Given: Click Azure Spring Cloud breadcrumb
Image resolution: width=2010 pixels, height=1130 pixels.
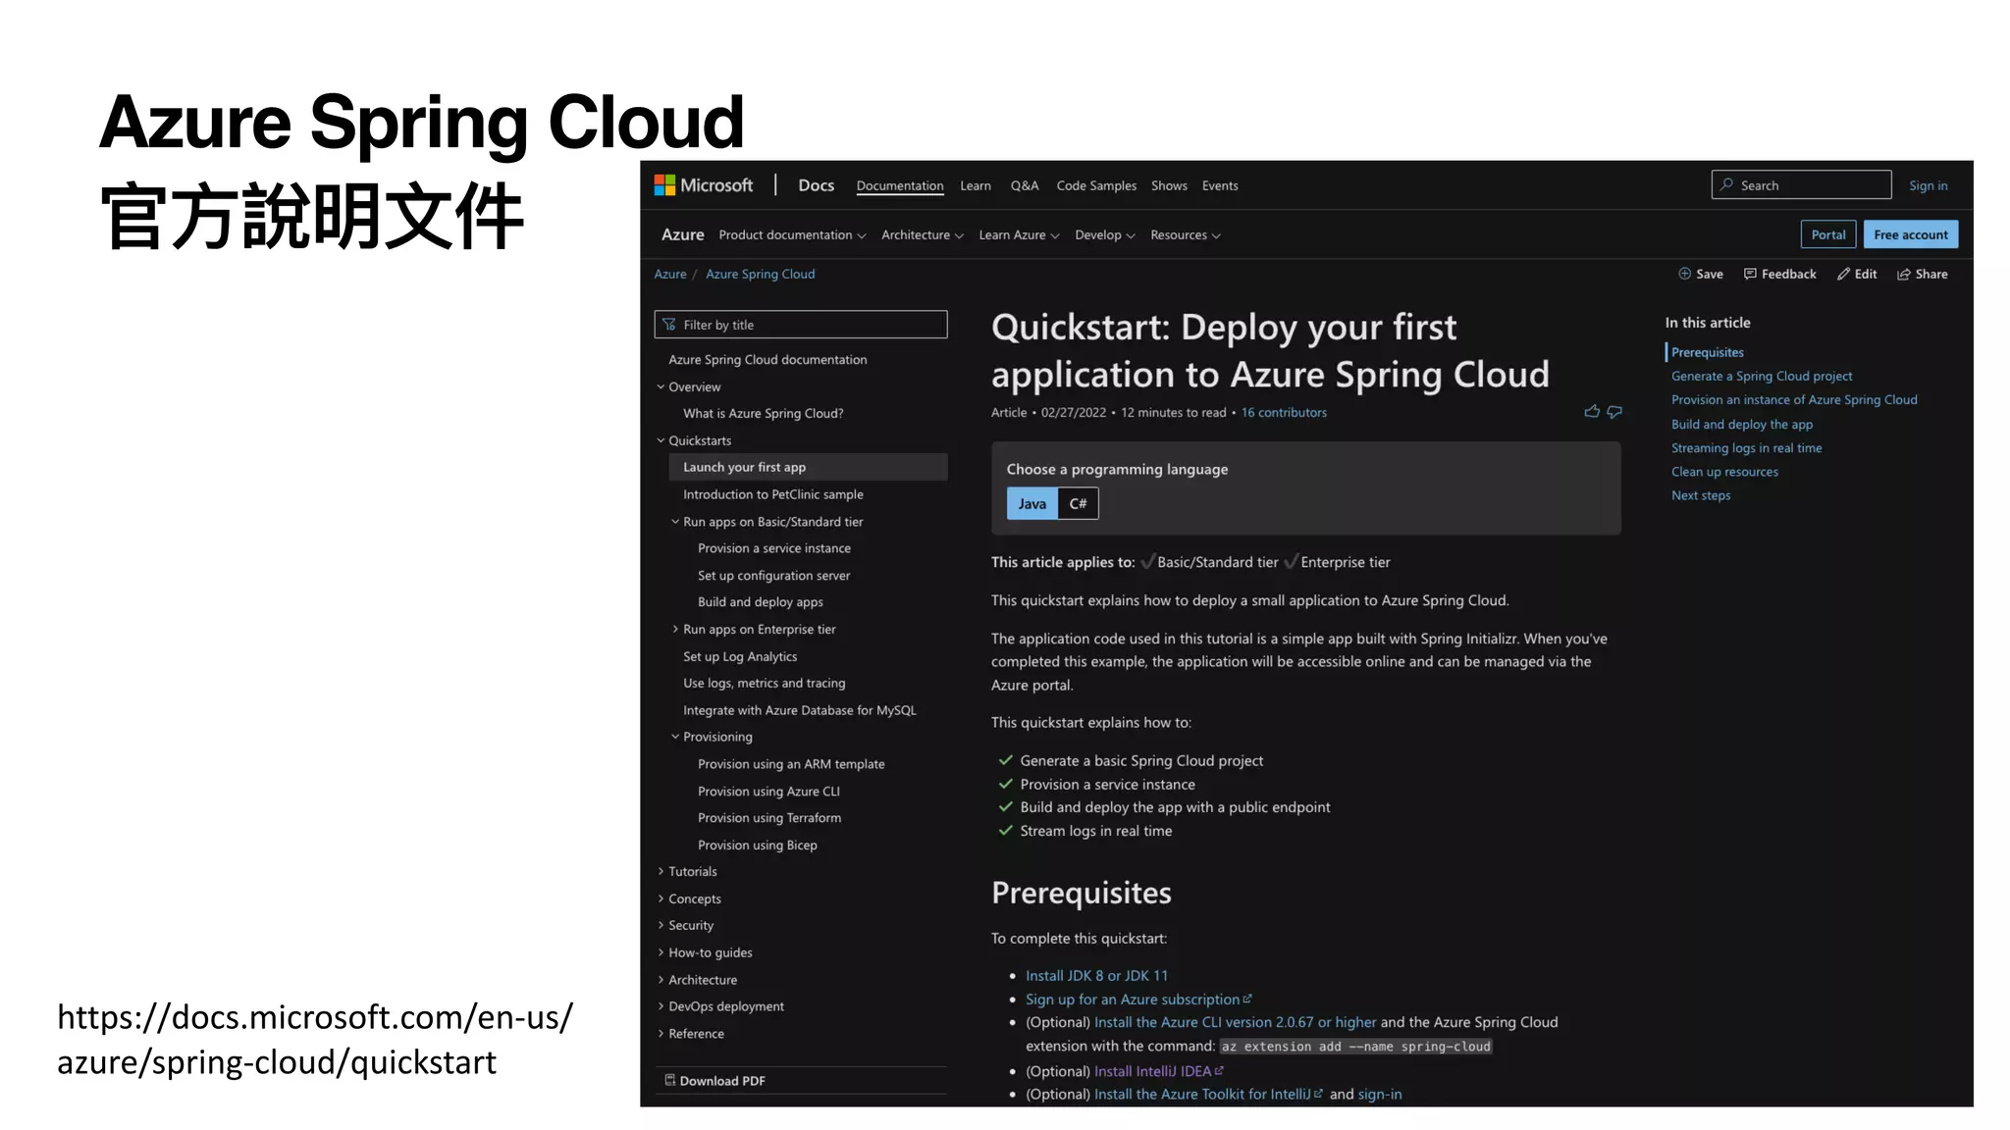Looking at the screenshot, I should 760,274.
